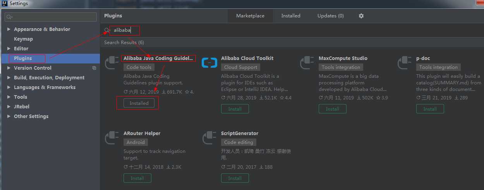Viewport: 484px width, 190px height.
Task: Click the p-doc plugin icon
Action: [x=405, y=63]
